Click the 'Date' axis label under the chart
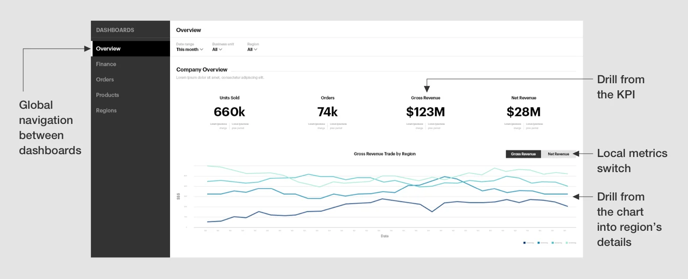 385,236
